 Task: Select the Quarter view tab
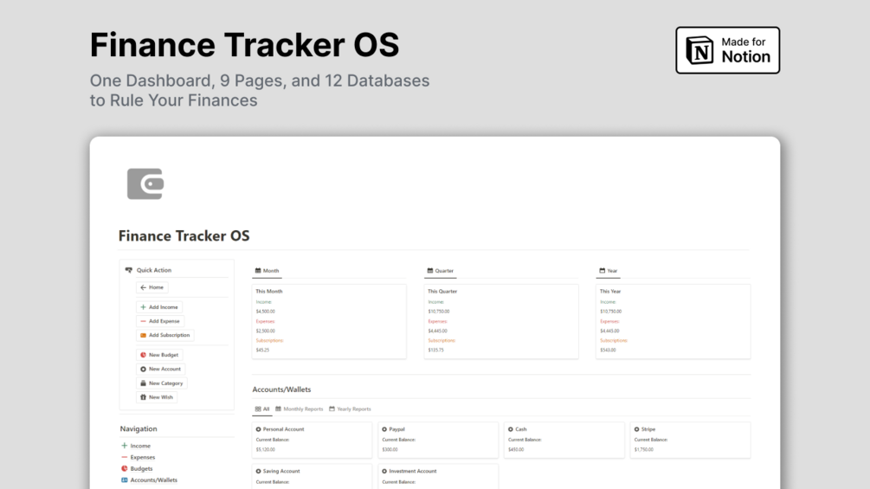pyautogui.click(x=441, y=271)
